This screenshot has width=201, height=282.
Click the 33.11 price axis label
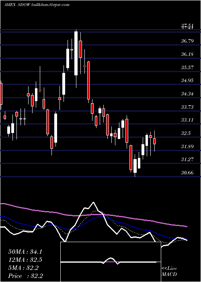[187, 120]
